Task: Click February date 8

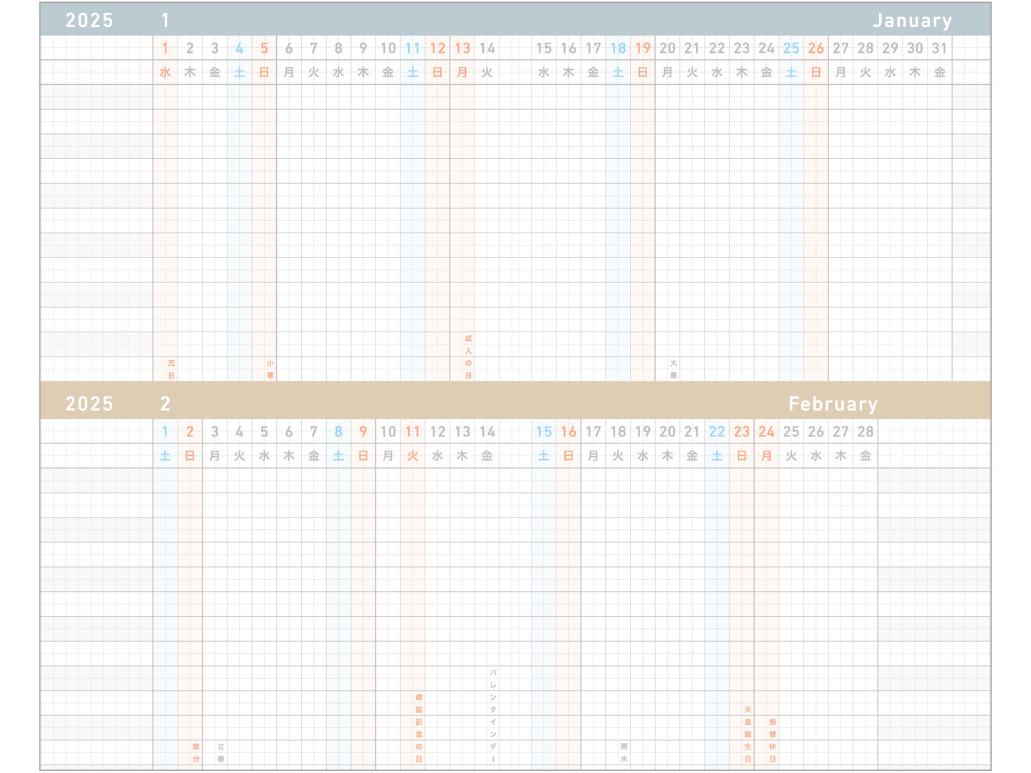Action: [338, 432]
